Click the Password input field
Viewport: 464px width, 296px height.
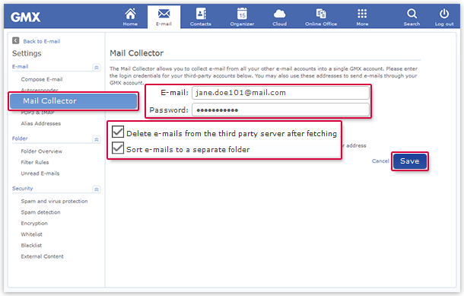click(x=281, y=110)
